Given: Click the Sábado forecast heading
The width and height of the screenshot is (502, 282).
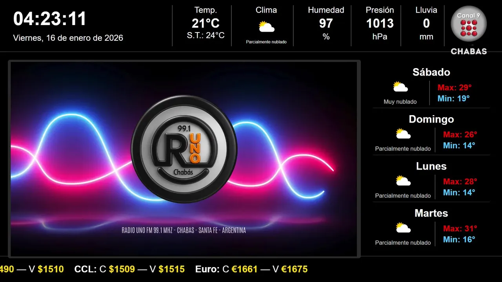Looking at the screenshot, I should 431,72.
